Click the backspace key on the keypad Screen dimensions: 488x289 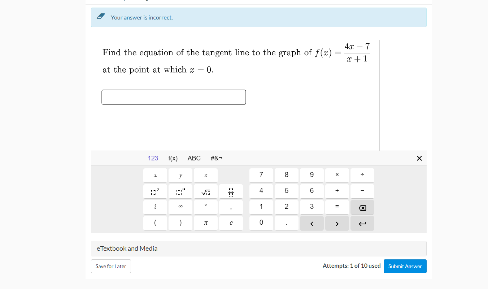click(x=362, y=207)
